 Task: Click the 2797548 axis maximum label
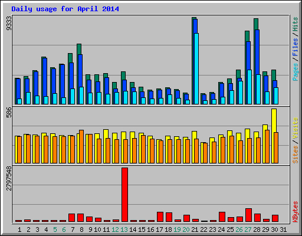[9, 178]
